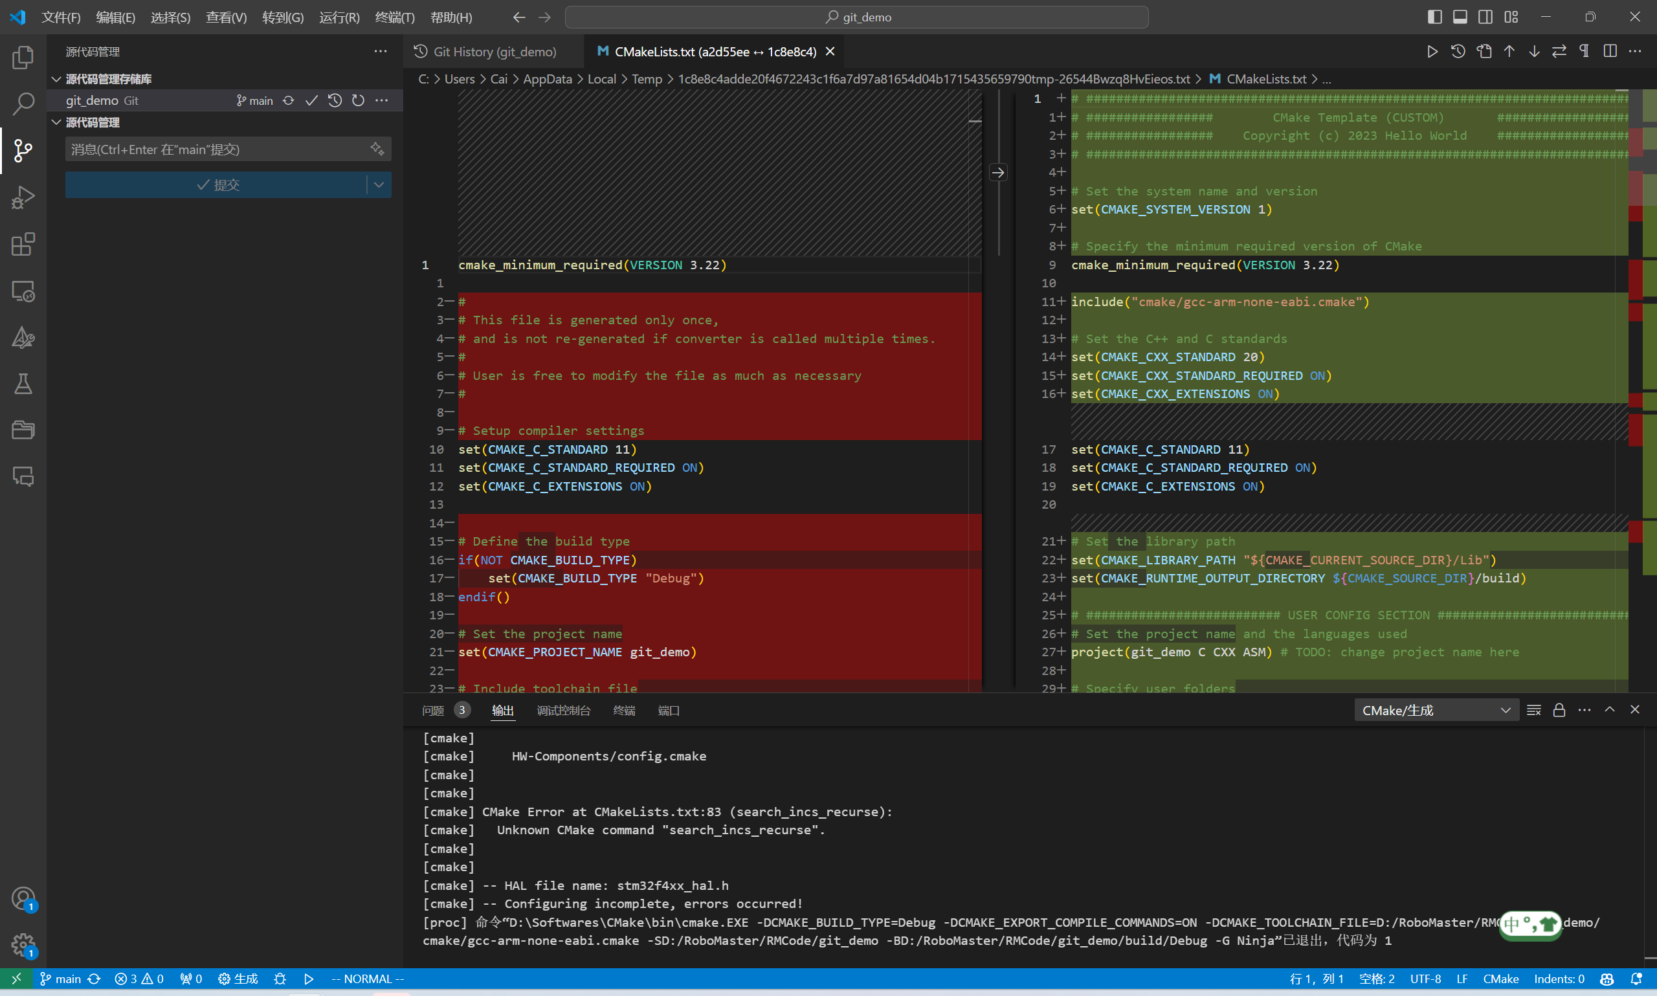
Task: Toggle output scroll lock icon
Action: [x=1559, y=710]
